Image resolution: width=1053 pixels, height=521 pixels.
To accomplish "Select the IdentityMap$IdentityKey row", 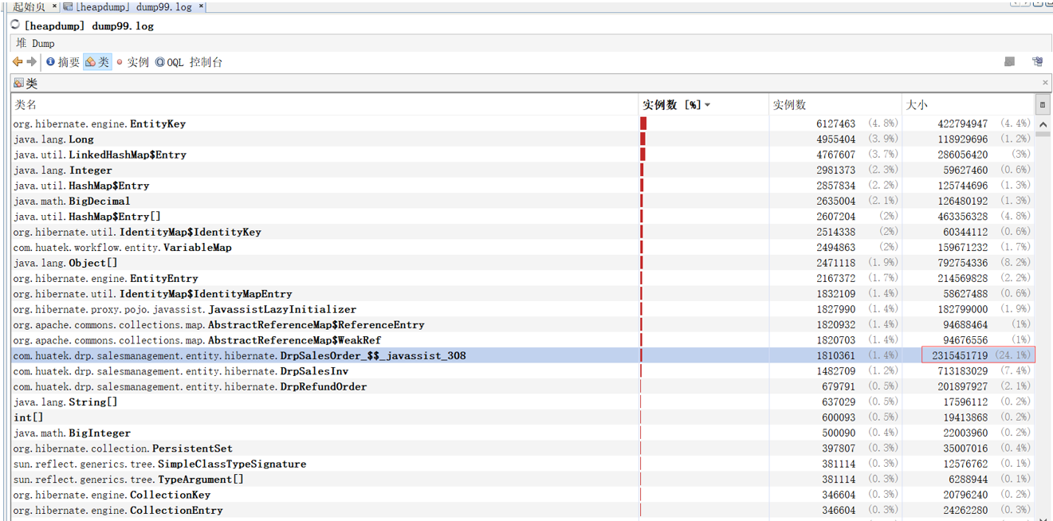I will click(x=523, y=232).
